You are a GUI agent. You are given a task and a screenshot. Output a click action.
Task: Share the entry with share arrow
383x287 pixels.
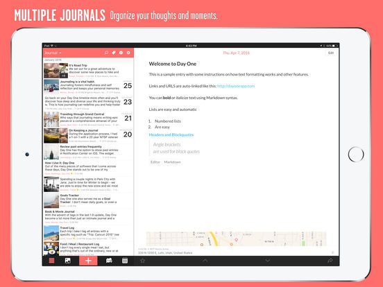click(330, 261)
